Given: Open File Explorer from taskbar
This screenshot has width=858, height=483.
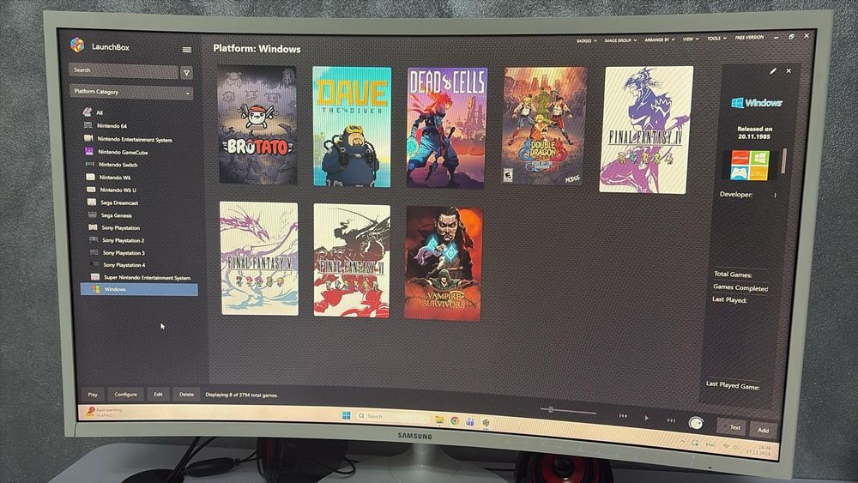Looking at the screenshot, I should point(438,420).
